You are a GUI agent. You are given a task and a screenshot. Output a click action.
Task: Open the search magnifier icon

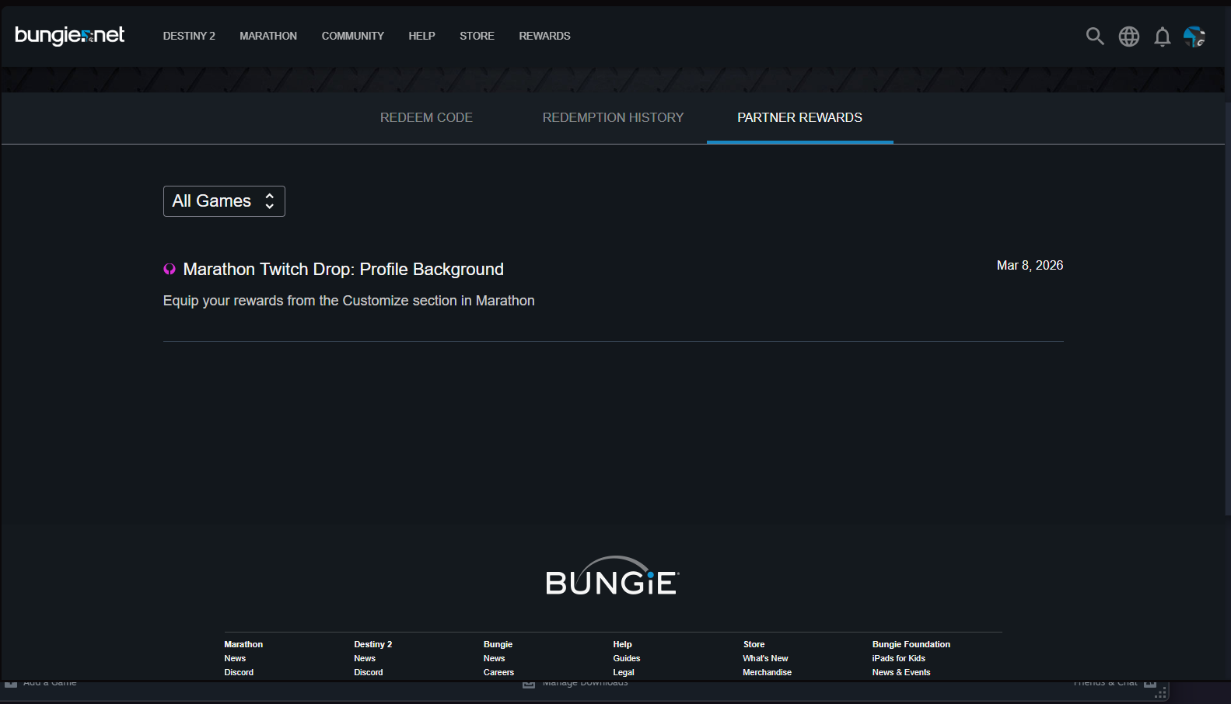coord(1095,36)
